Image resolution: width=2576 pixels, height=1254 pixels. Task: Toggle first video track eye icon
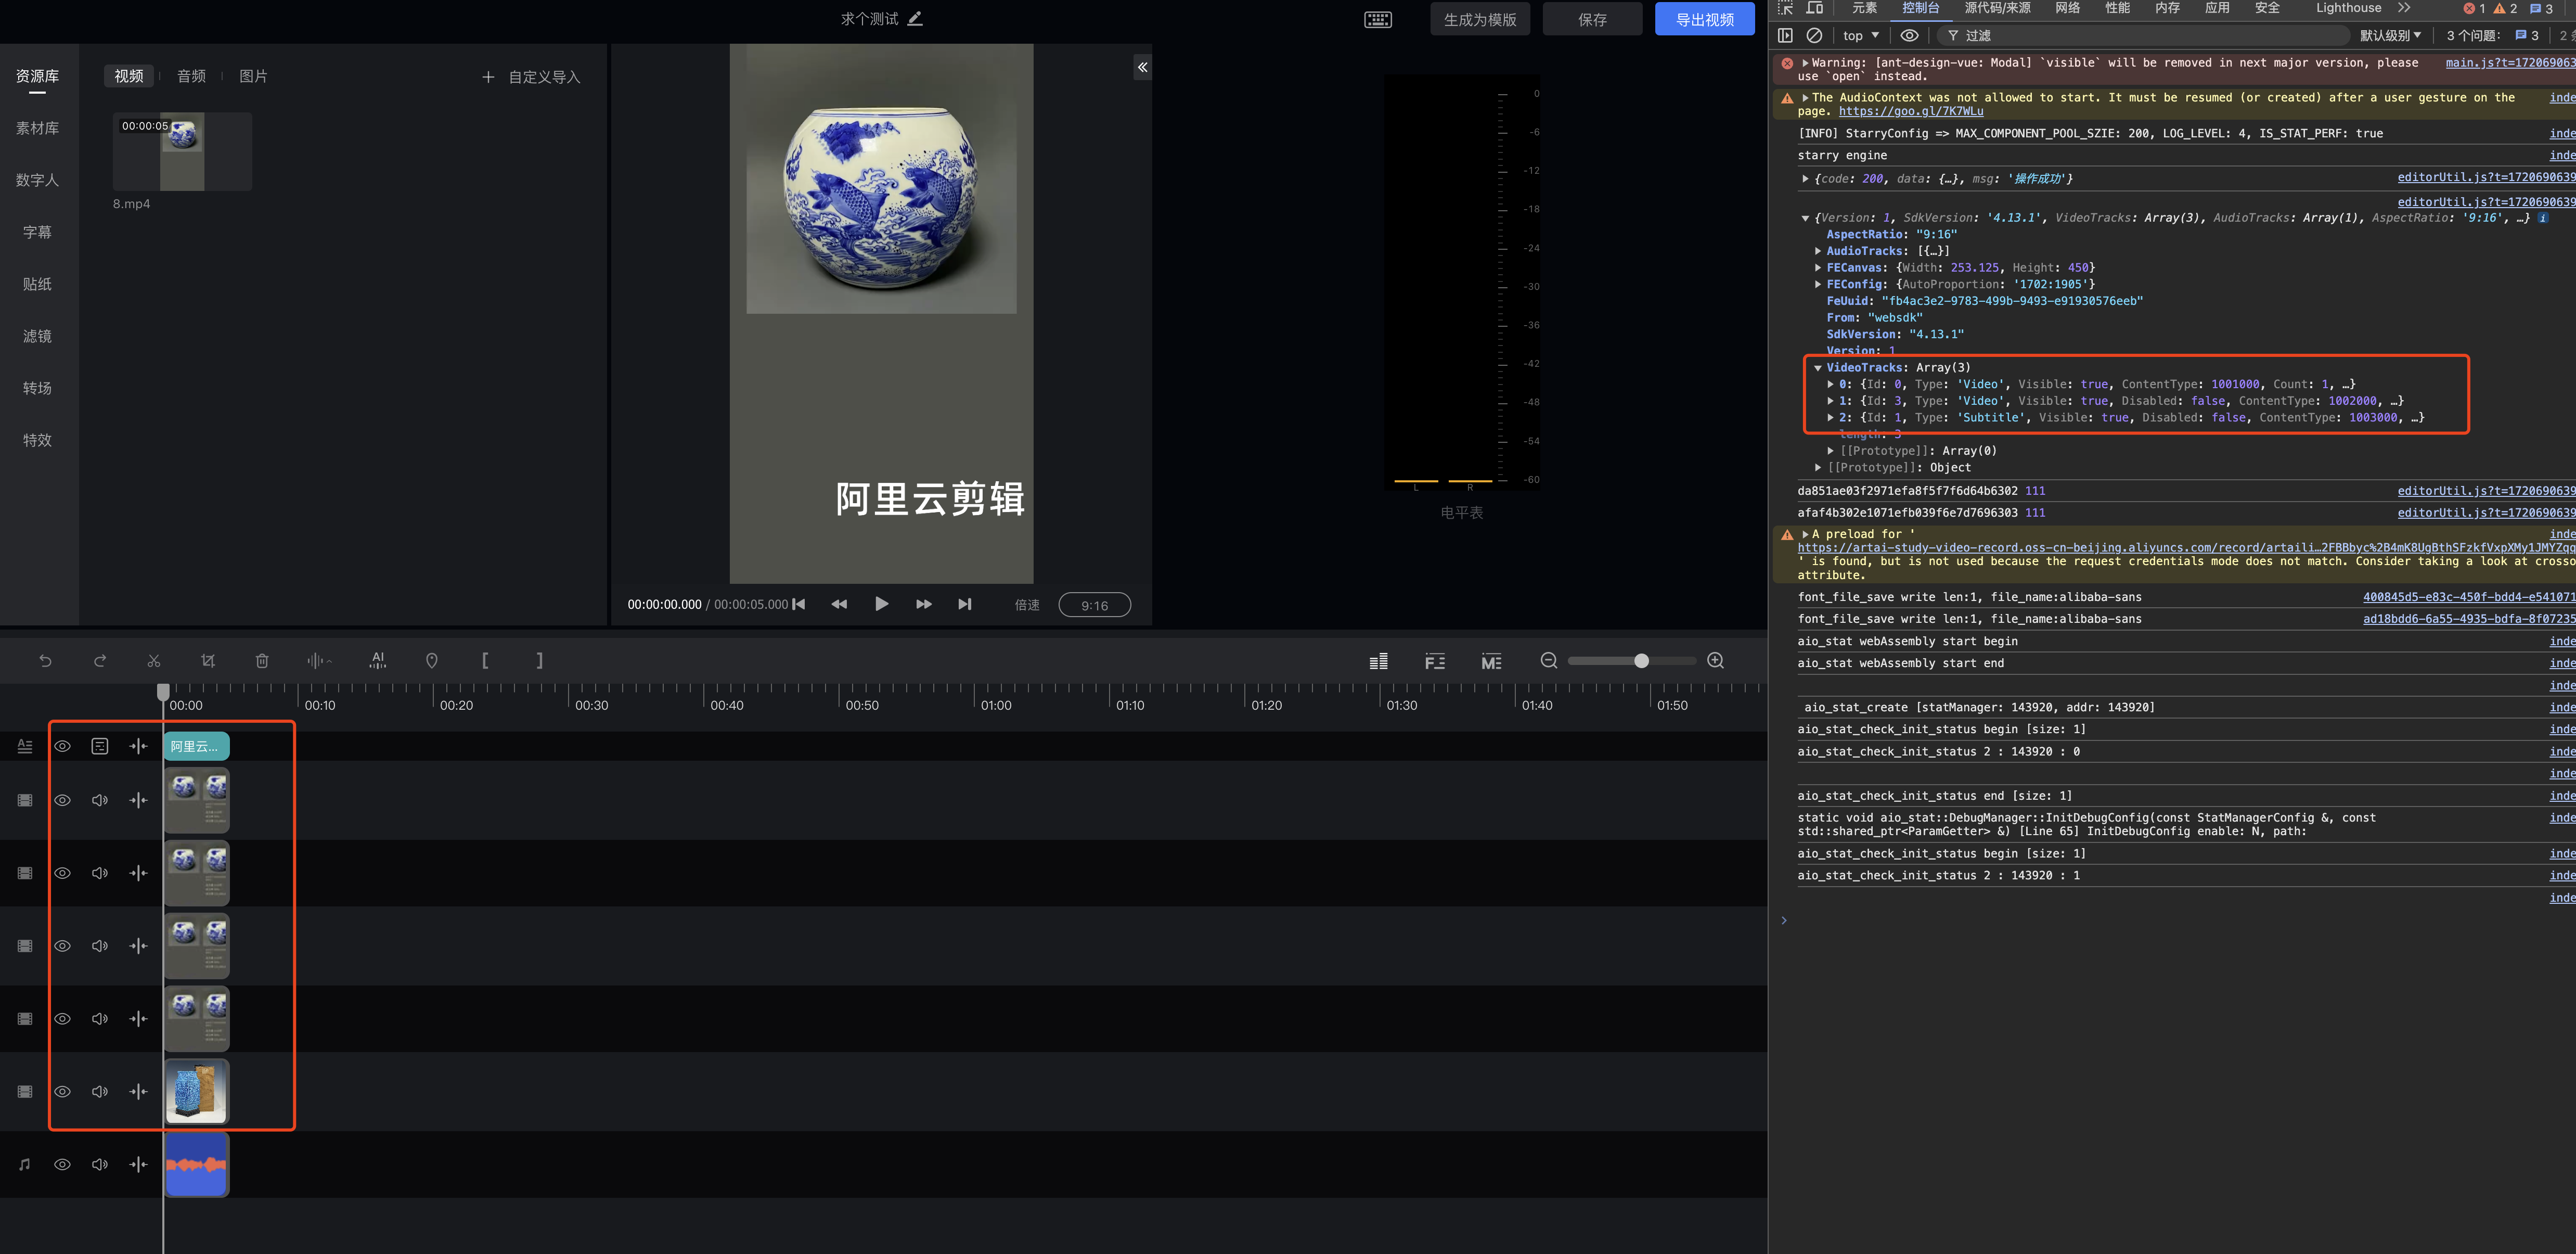[x=62, y=800]
